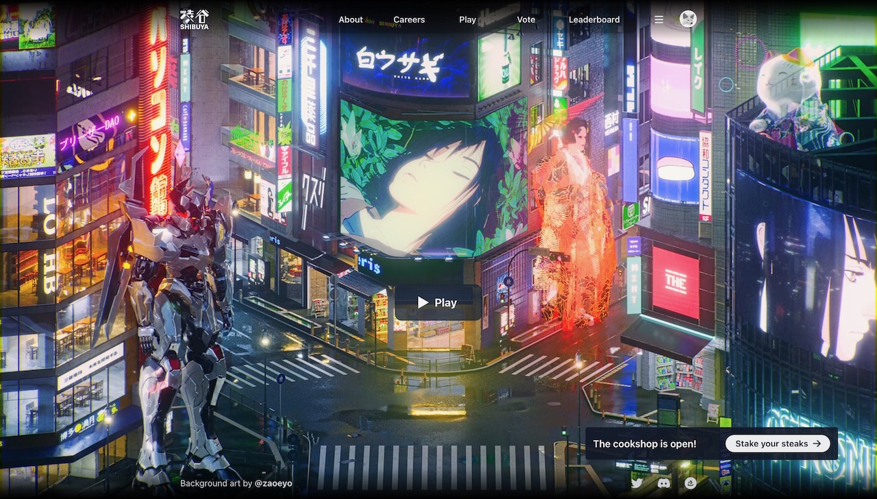Click the red "THE" storefront sign
Viewport: 877px width, 499px height.
(675, 282)
